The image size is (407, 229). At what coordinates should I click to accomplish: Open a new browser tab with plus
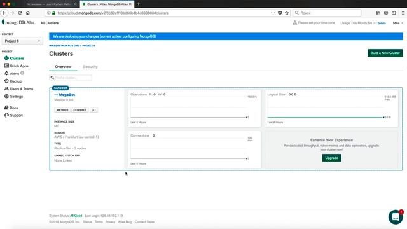coord(139,4)
